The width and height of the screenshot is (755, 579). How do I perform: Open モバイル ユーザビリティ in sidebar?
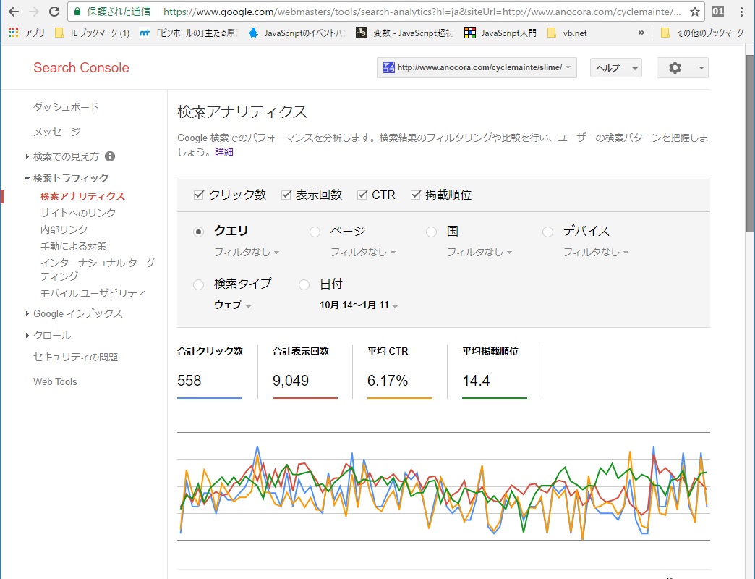(93, 293)
